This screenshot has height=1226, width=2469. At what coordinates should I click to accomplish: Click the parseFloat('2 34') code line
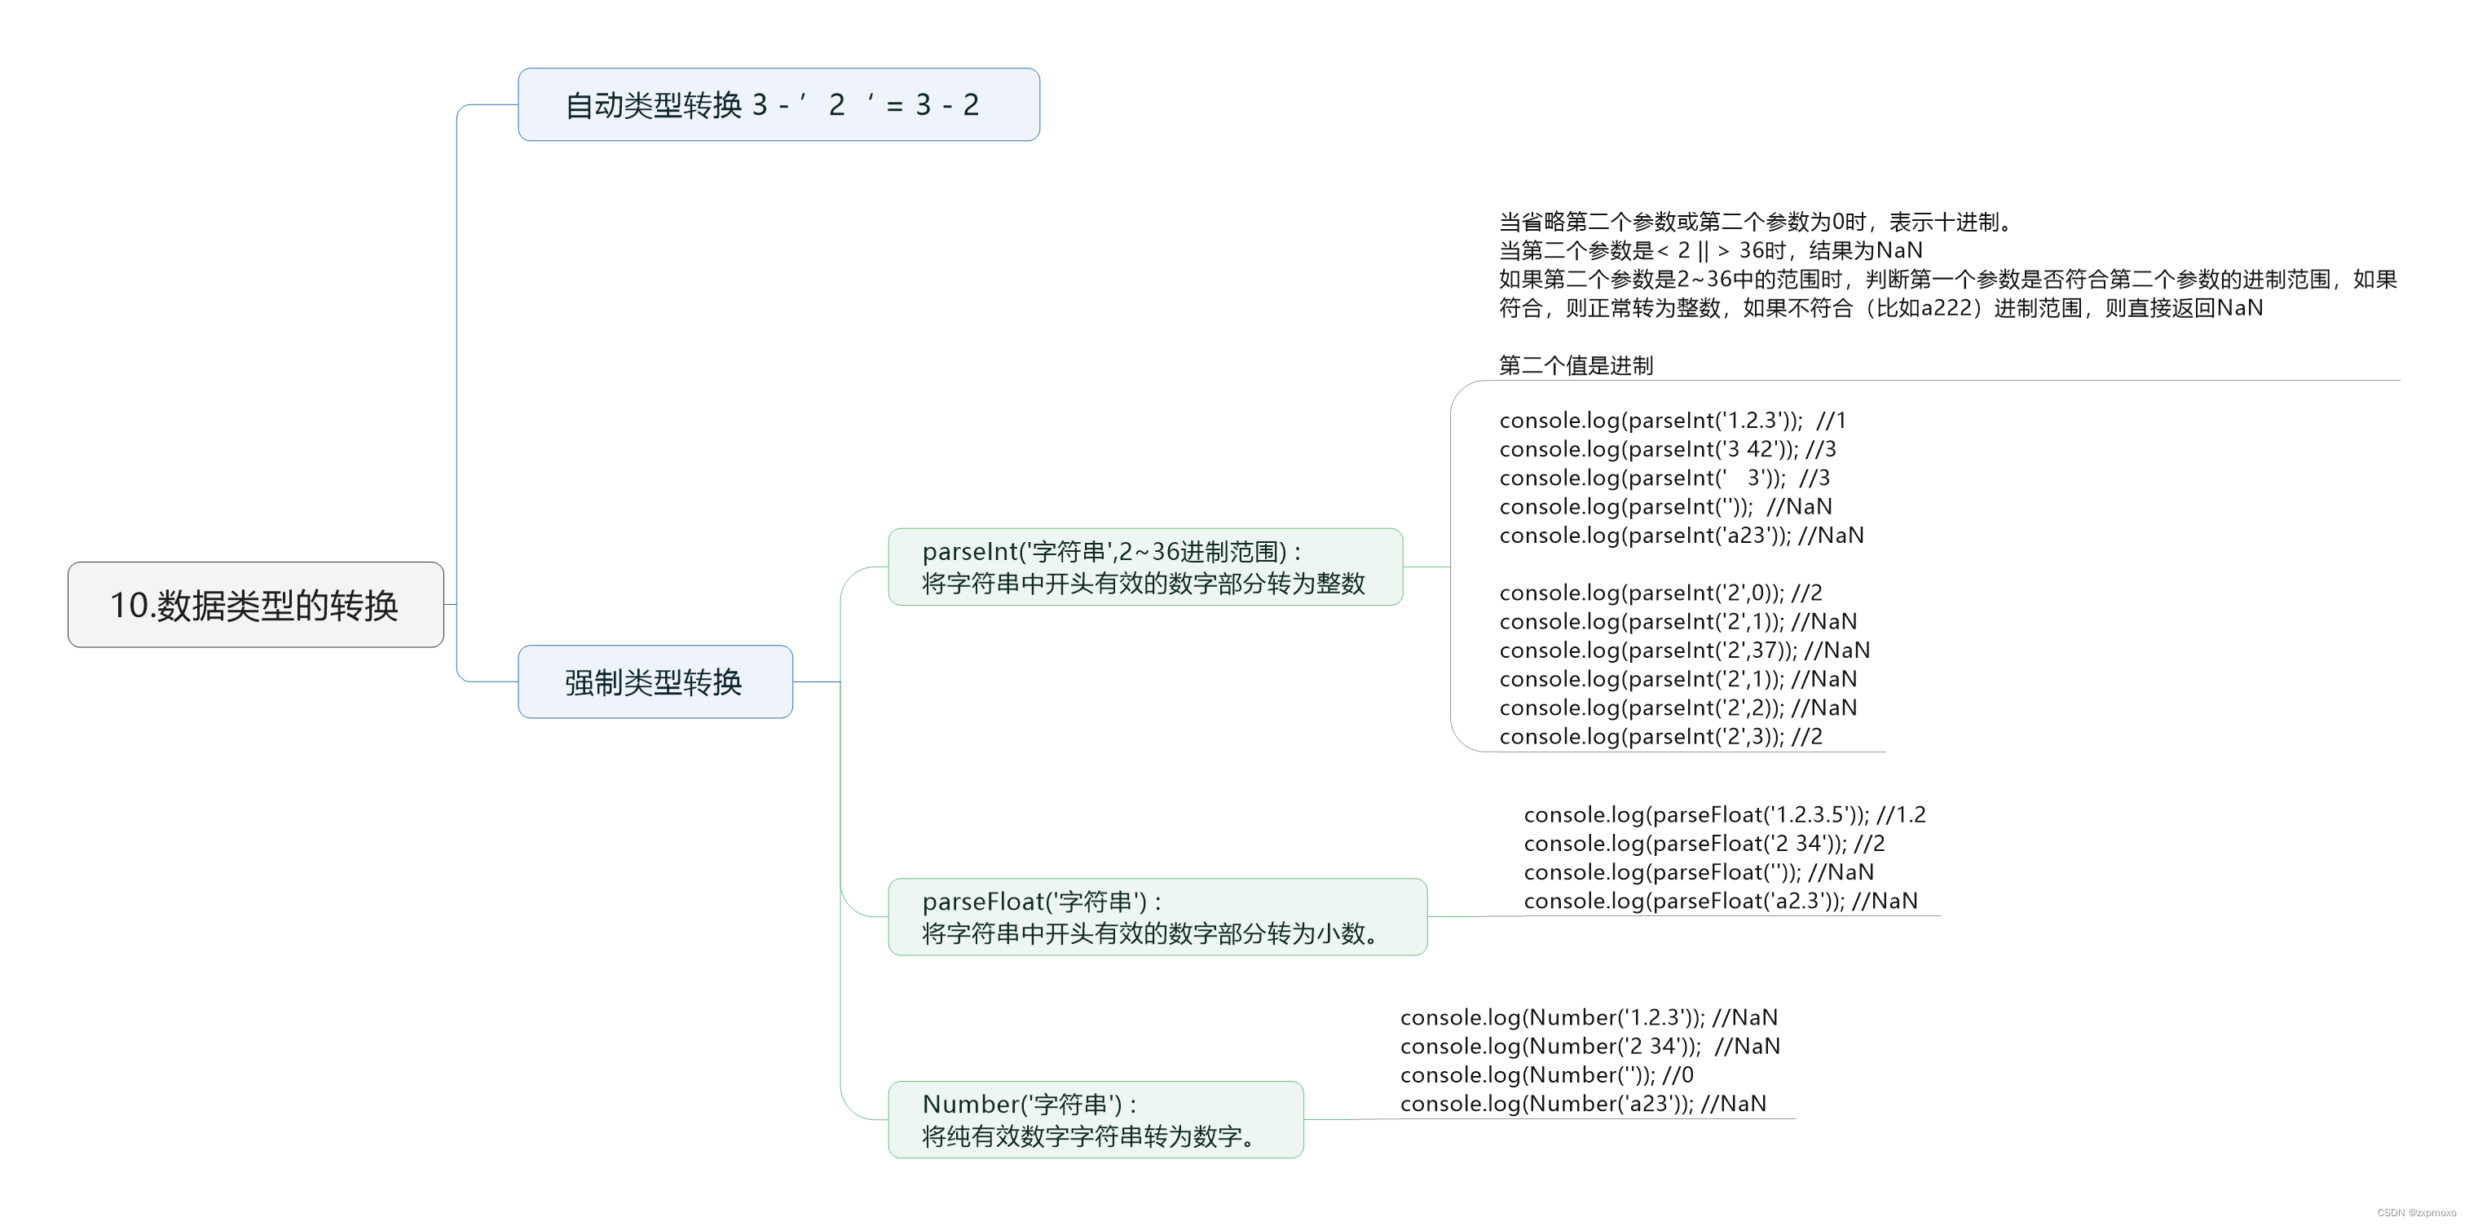(x=1703, y=844)
